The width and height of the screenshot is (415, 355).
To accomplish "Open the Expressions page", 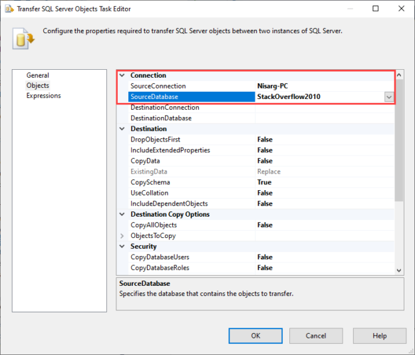I will tap(43, 96).
